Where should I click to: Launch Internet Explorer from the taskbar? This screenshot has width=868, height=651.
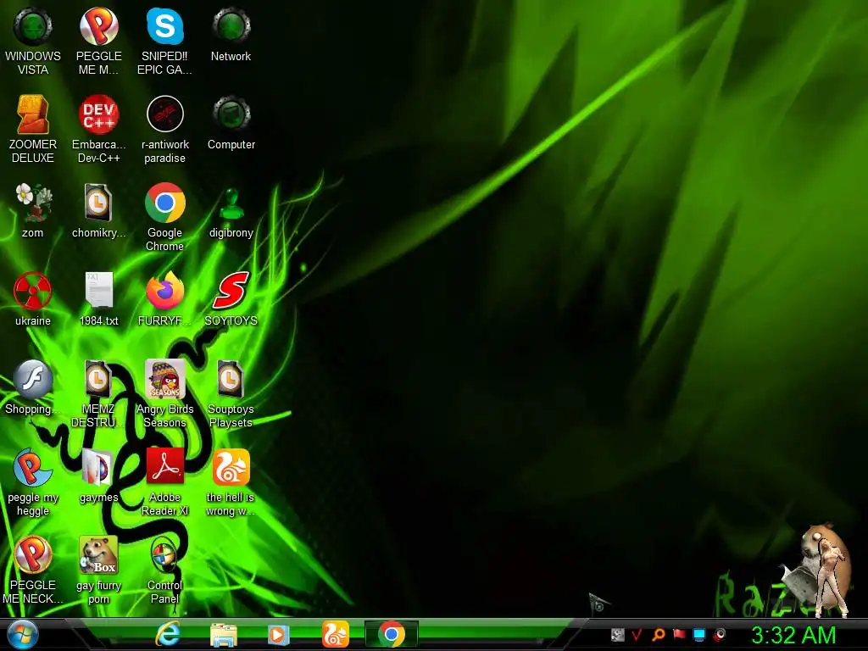click(x=168, y=634)
